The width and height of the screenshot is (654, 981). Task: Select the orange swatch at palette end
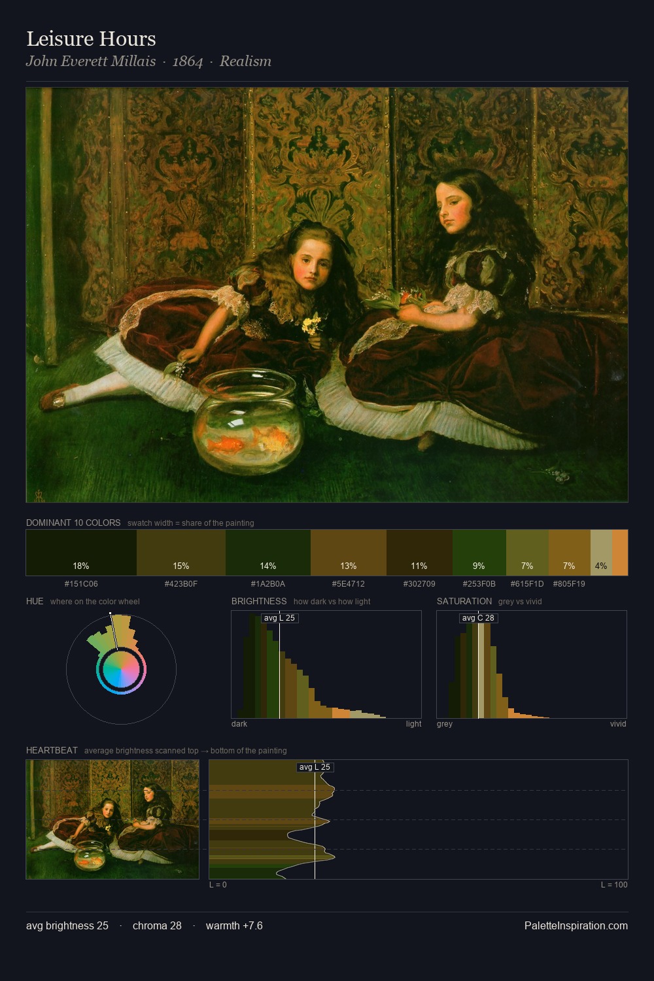620,553
